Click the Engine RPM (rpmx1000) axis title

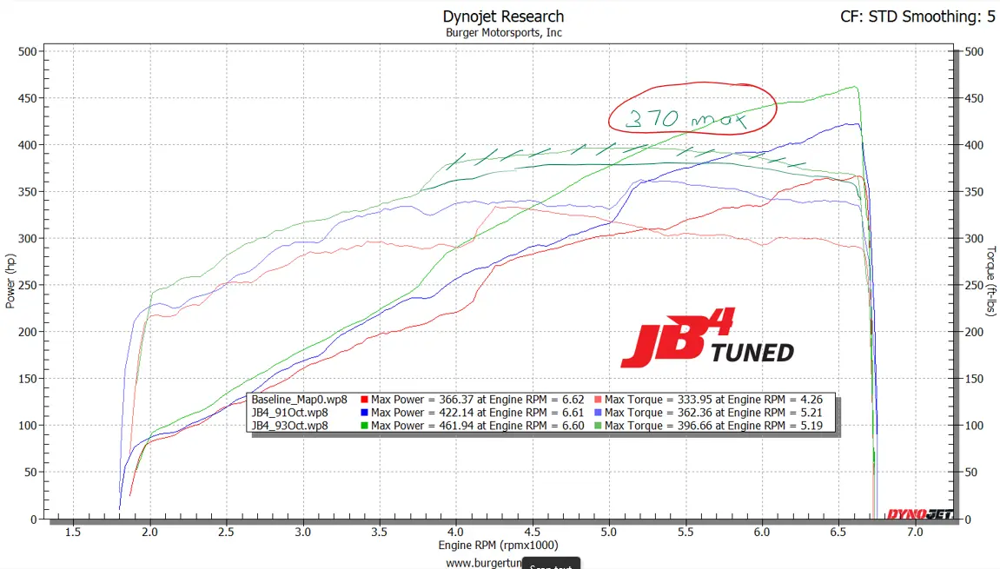point(498,545)
